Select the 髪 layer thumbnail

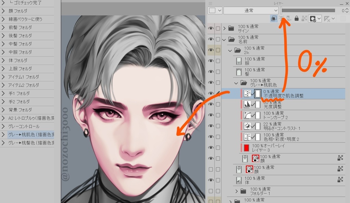(x=239, y=72)
